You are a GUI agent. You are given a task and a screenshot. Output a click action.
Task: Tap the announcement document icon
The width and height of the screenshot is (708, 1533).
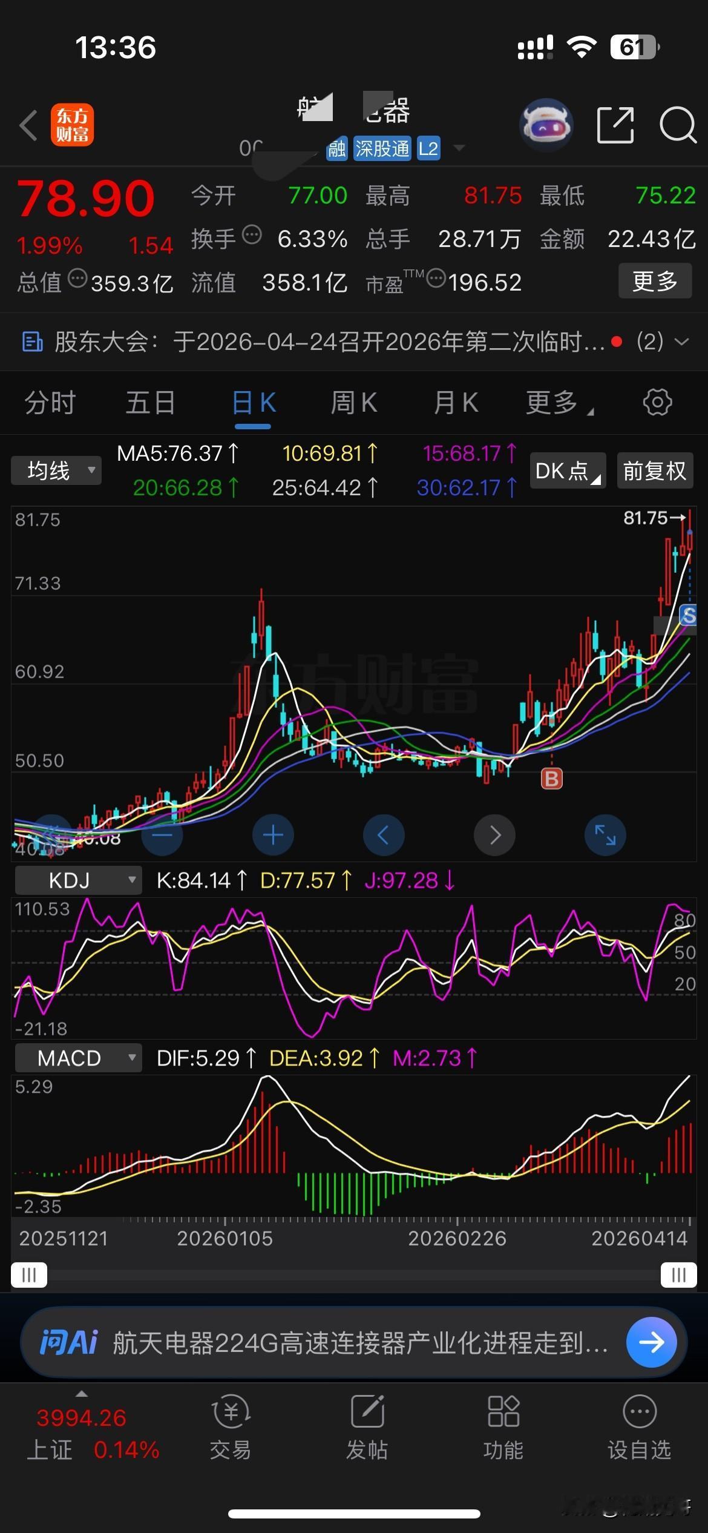(x=33, y=342)
